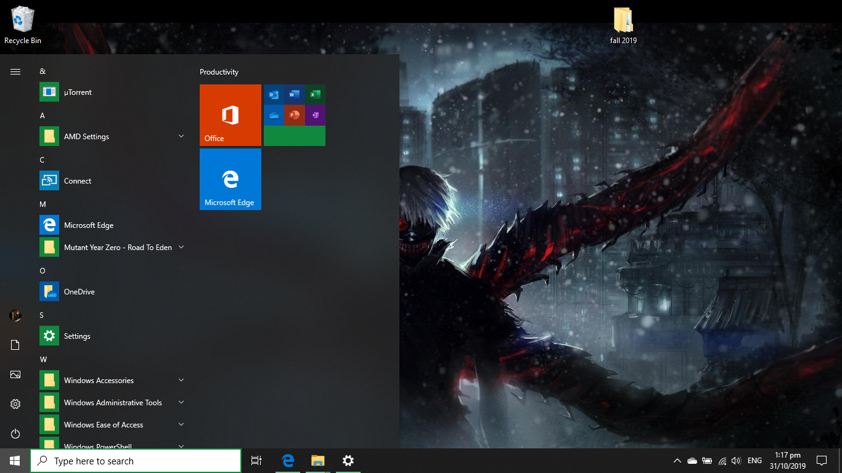Open the Settings gear in the Start sidebar
The width and height of the screenshot is (842, 473).
pyautogui.click(x=15, y=404)
